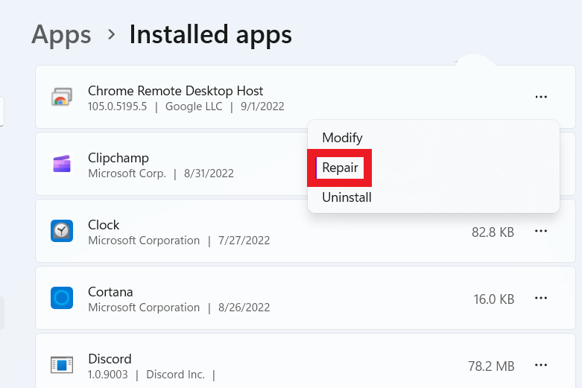Click the 9/1/2022 install date
This screenshot has height=388, width=582.
pyautogui.click(x=262, y=106)
